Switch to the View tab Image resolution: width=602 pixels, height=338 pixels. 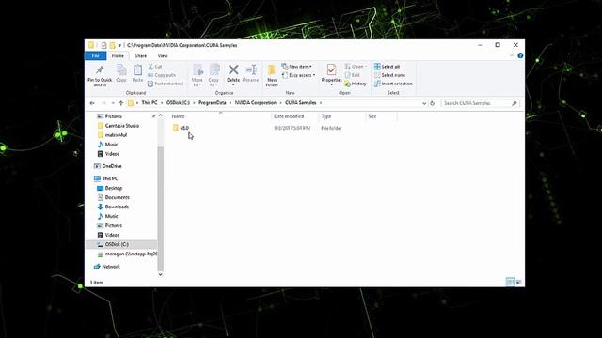pos(163,56)
